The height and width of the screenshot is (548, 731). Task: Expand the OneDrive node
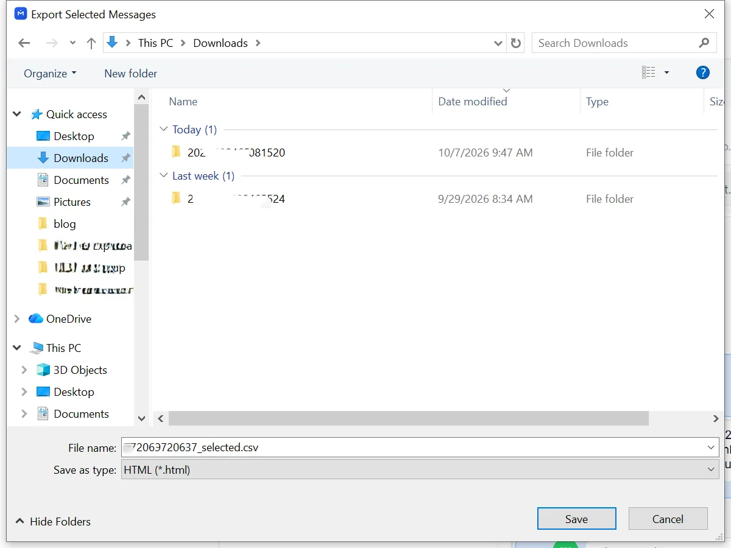pos(17,319)
